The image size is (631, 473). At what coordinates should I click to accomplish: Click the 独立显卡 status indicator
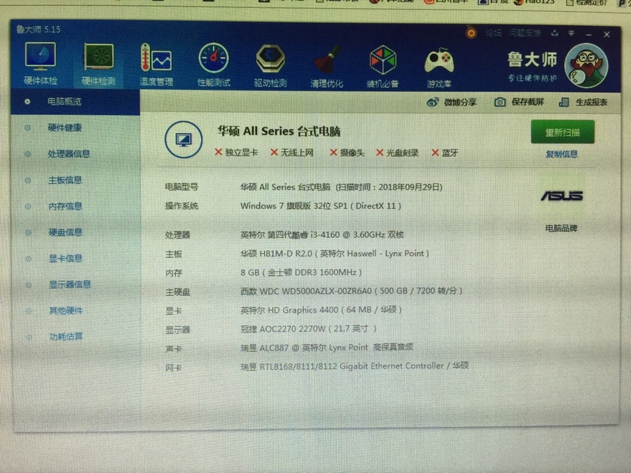pos(237,152)
